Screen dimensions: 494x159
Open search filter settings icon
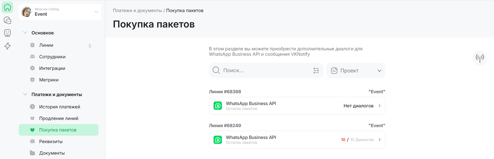(x=316, y=71)
